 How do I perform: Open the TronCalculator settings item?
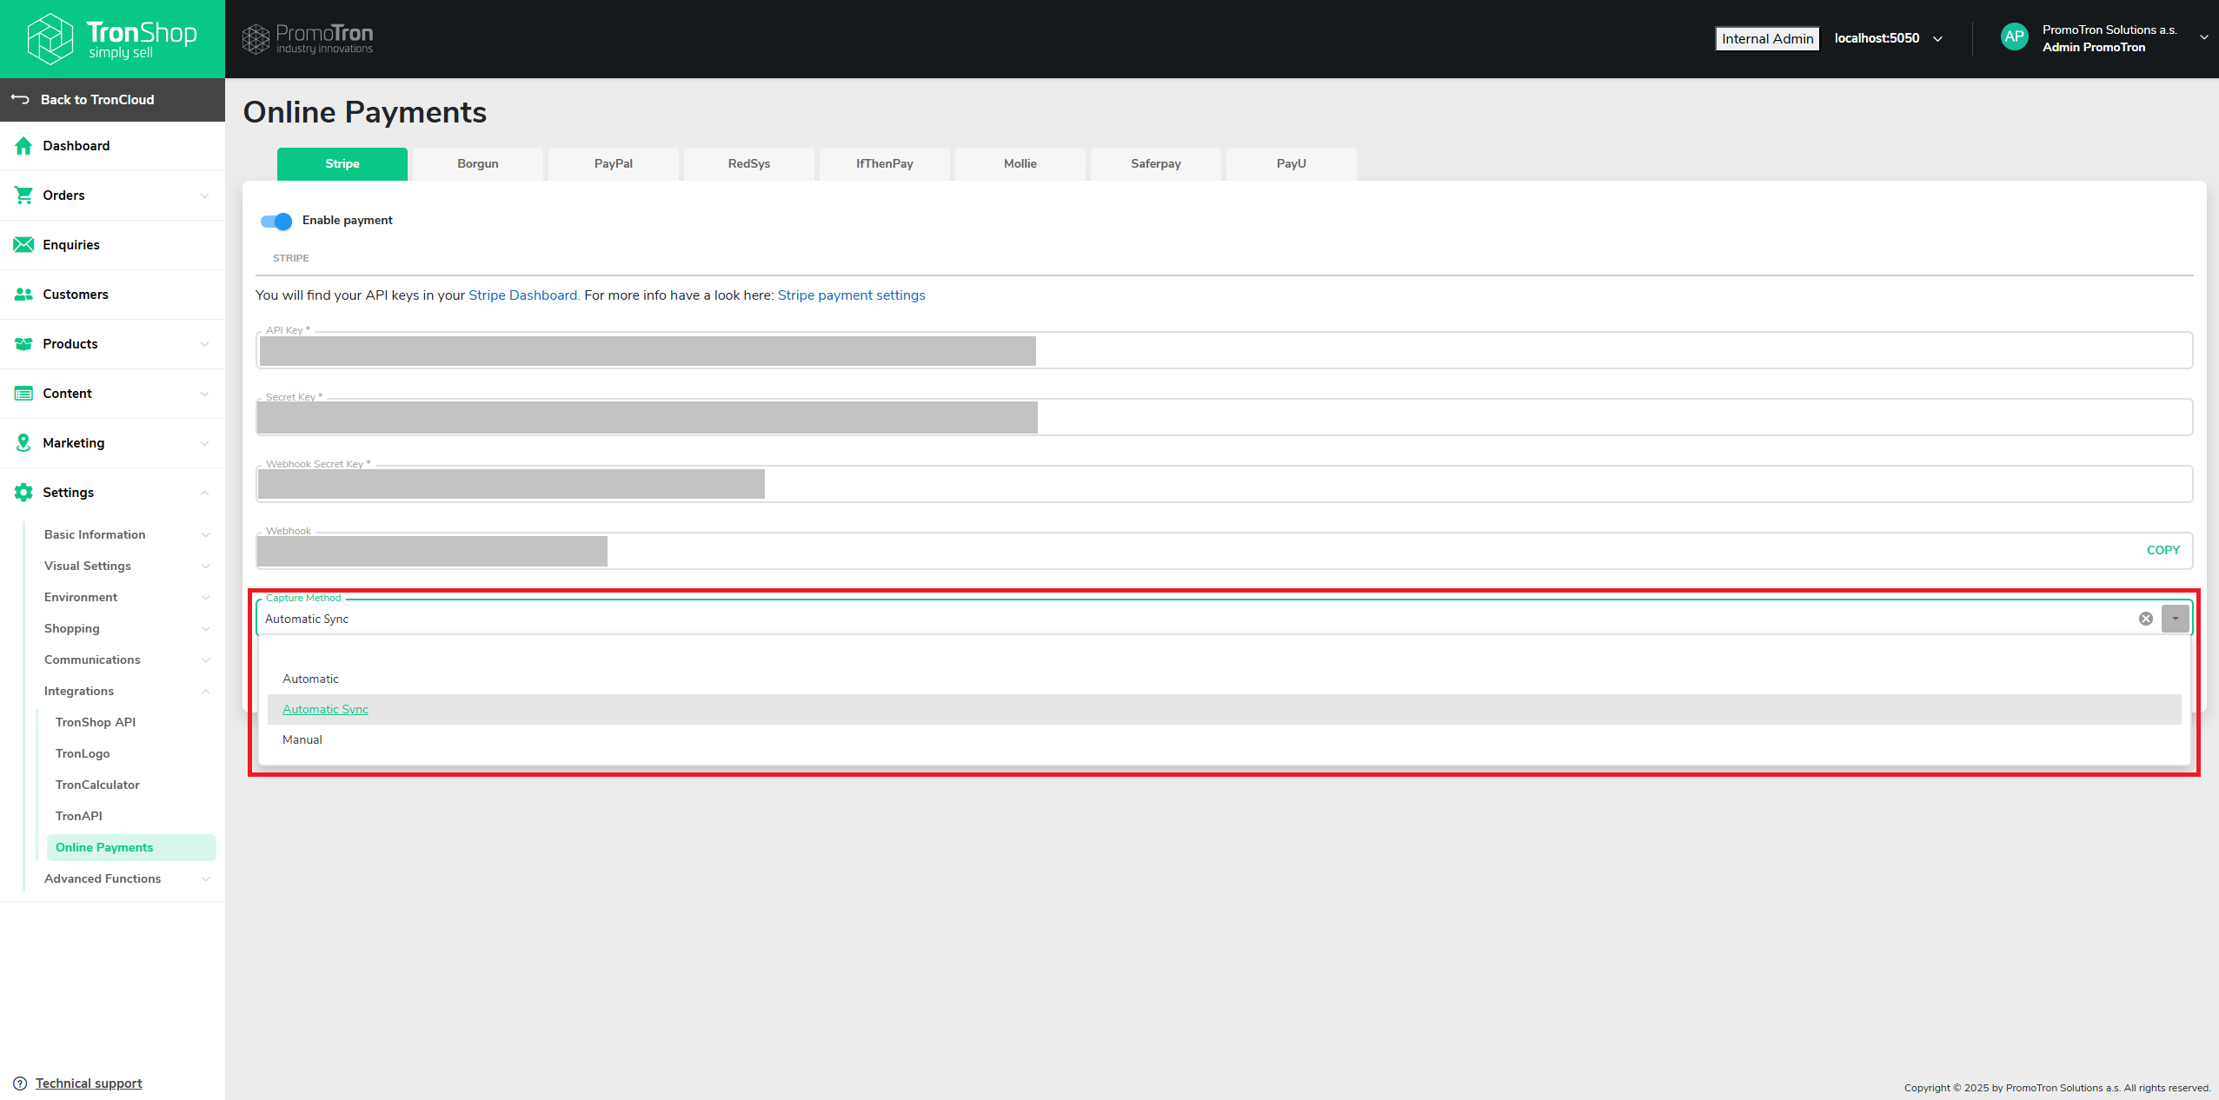coord(97,785)
